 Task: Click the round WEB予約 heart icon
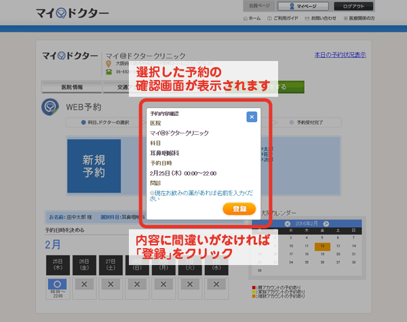coord(50,107)
